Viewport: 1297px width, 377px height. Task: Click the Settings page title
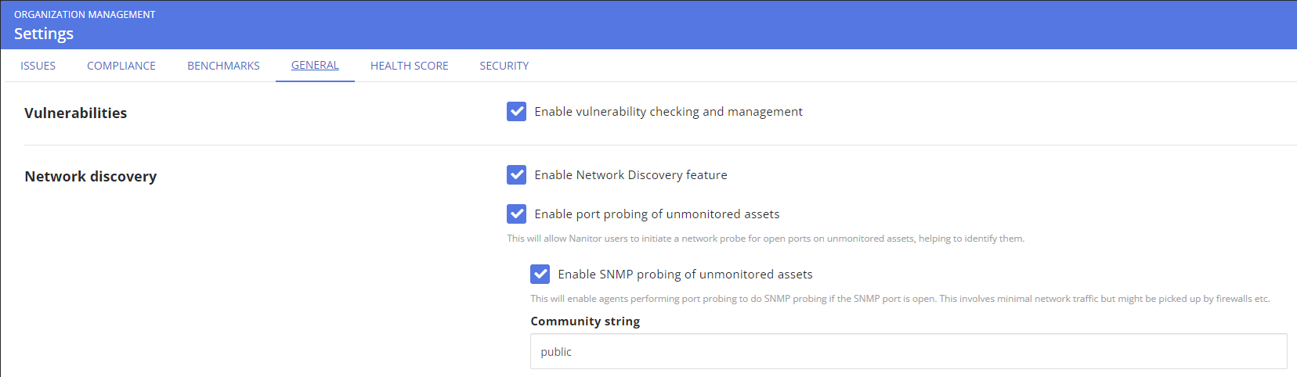tap(44, 34)
